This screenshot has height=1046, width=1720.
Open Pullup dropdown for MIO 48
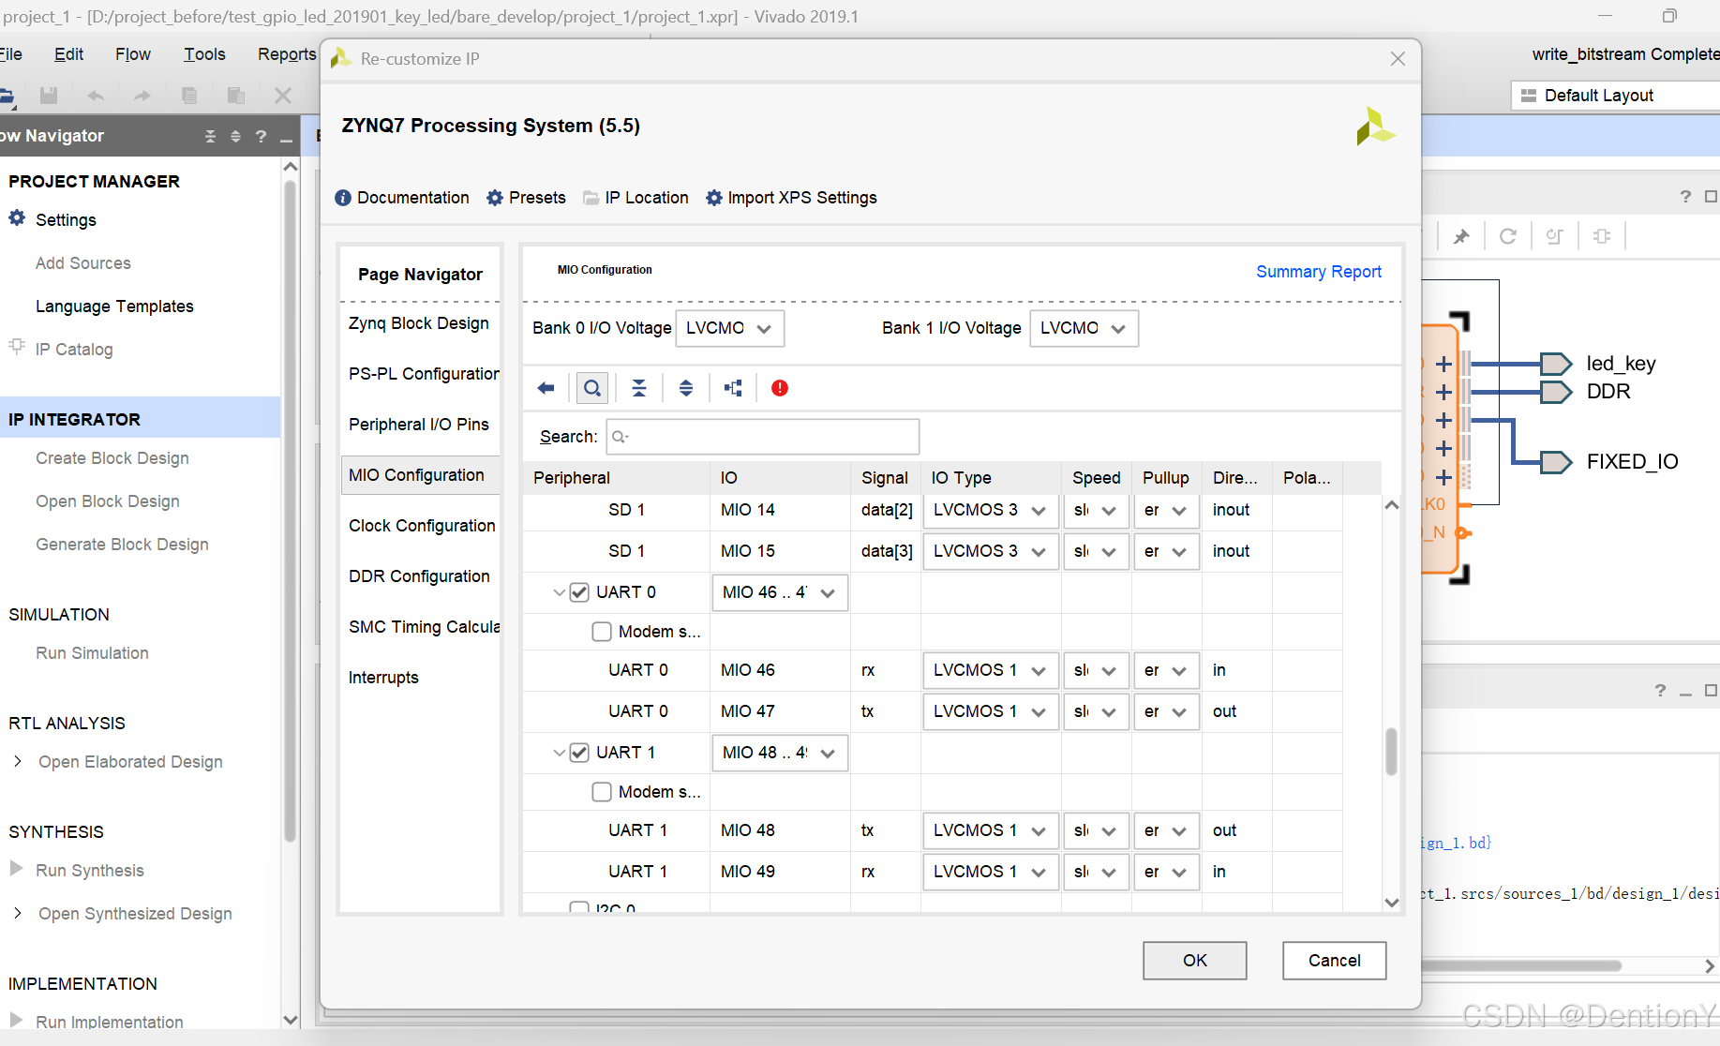1166,831
